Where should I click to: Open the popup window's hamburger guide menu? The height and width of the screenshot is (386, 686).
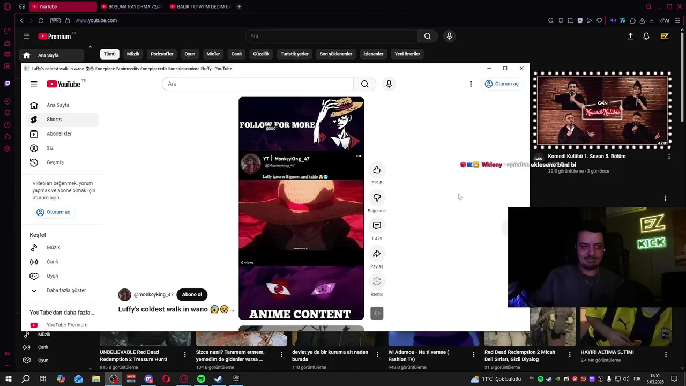click(34, 84)
